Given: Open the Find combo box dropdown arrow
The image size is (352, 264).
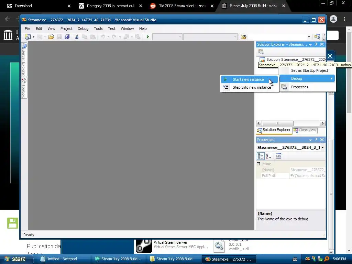Looking at the screenshot, I should 309,37.
